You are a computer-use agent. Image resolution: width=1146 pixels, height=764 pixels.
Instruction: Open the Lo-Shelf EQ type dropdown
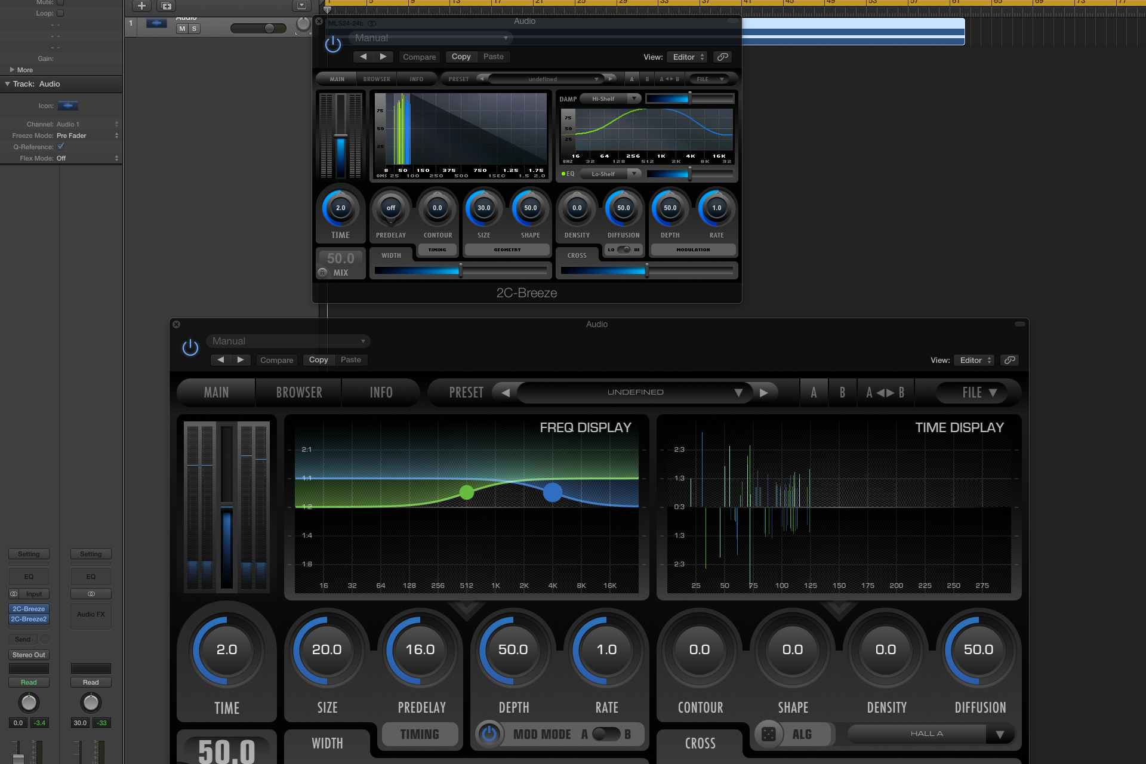pos(611,174)
